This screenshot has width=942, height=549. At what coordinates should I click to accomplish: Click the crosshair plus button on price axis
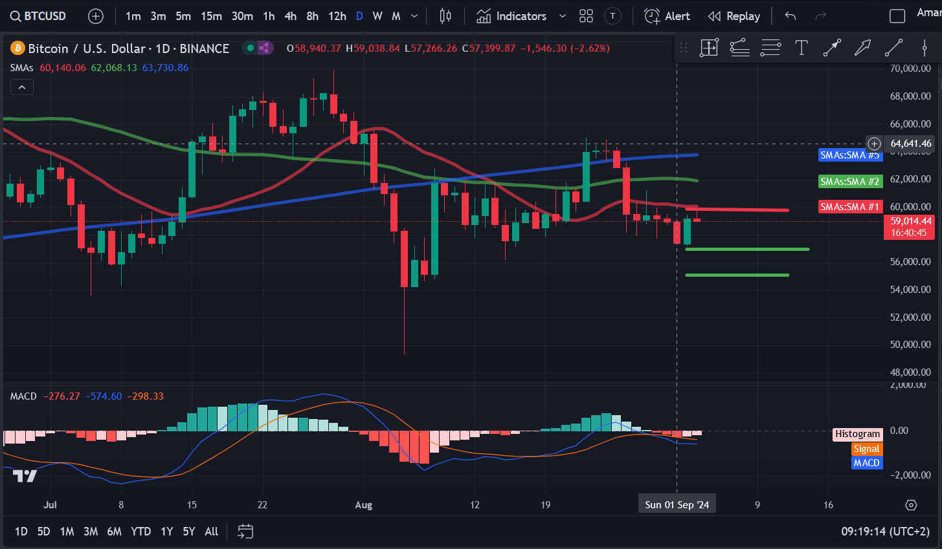point(874,144)
